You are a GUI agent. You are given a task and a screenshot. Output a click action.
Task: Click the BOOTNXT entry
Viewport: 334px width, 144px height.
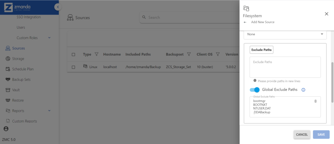(x=260, y=105)
